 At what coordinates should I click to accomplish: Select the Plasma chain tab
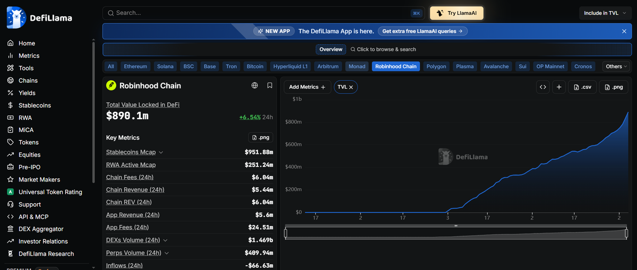tap(465, 66)
